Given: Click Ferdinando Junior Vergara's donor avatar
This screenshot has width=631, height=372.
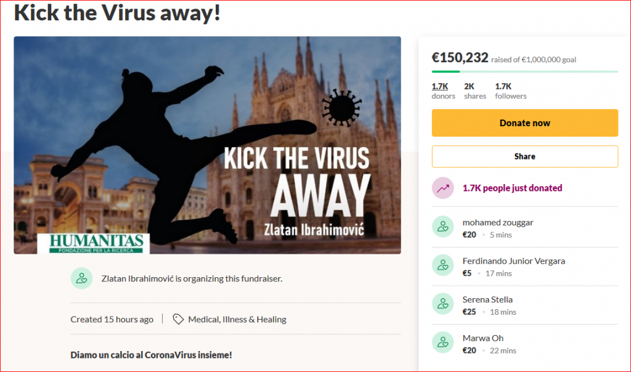Looking at the screenshot, I should [x=442, y=266].
